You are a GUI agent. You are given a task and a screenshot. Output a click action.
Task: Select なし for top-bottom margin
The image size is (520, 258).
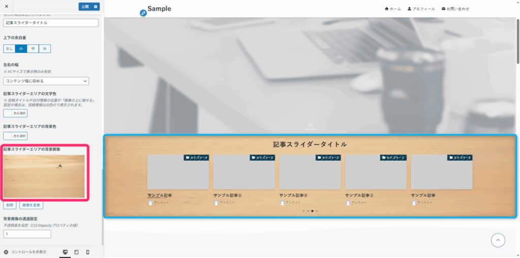(x=9, y=49)
